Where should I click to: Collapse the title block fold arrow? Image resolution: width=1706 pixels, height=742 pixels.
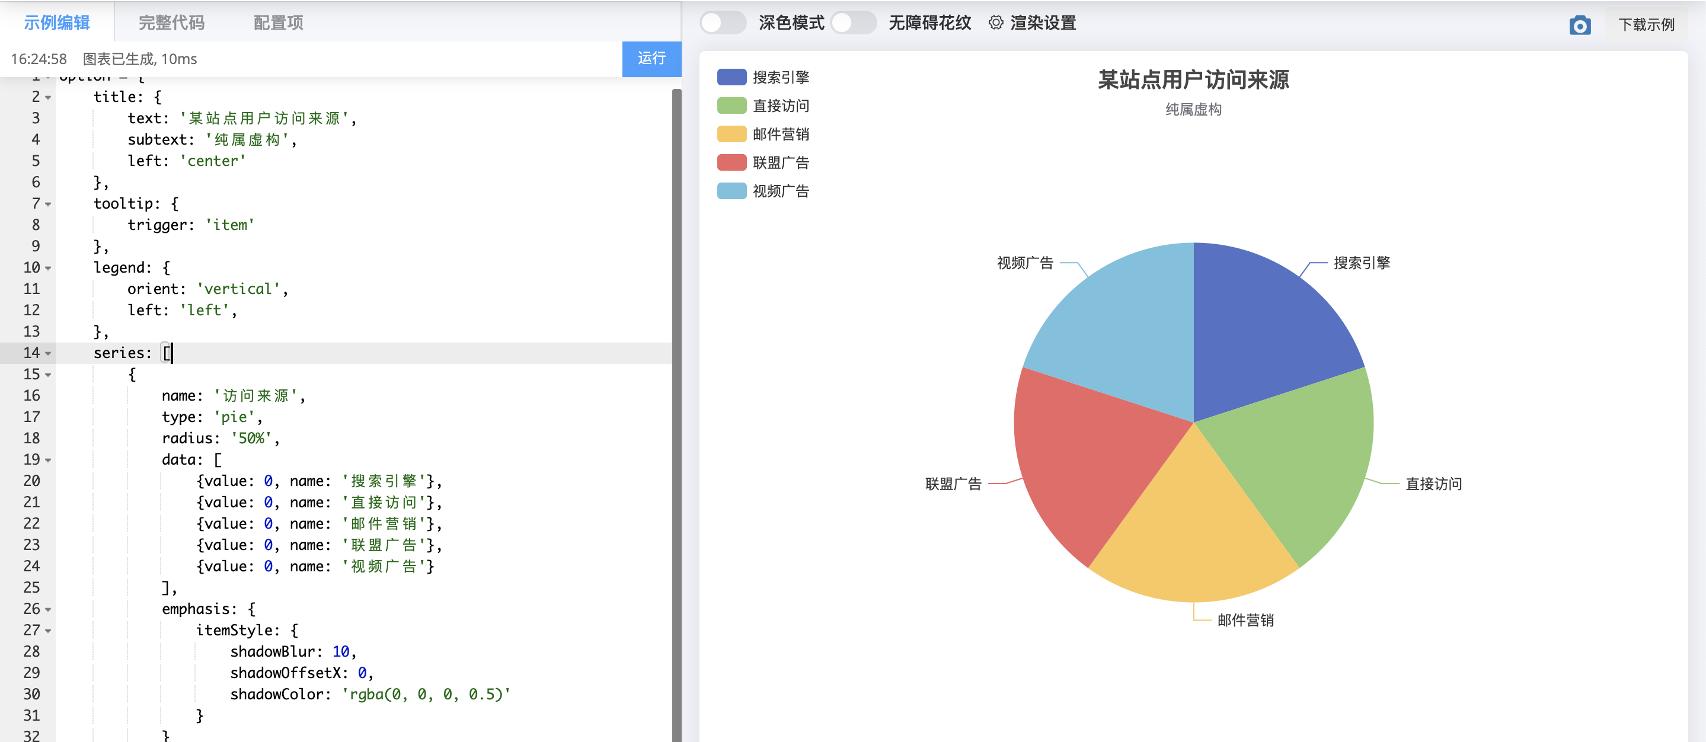[49, 98]
